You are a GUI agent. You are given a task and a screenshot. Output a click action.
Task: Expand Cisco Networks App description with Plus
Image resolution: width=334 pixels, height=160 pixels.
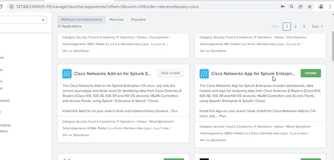tap(223, 116)
